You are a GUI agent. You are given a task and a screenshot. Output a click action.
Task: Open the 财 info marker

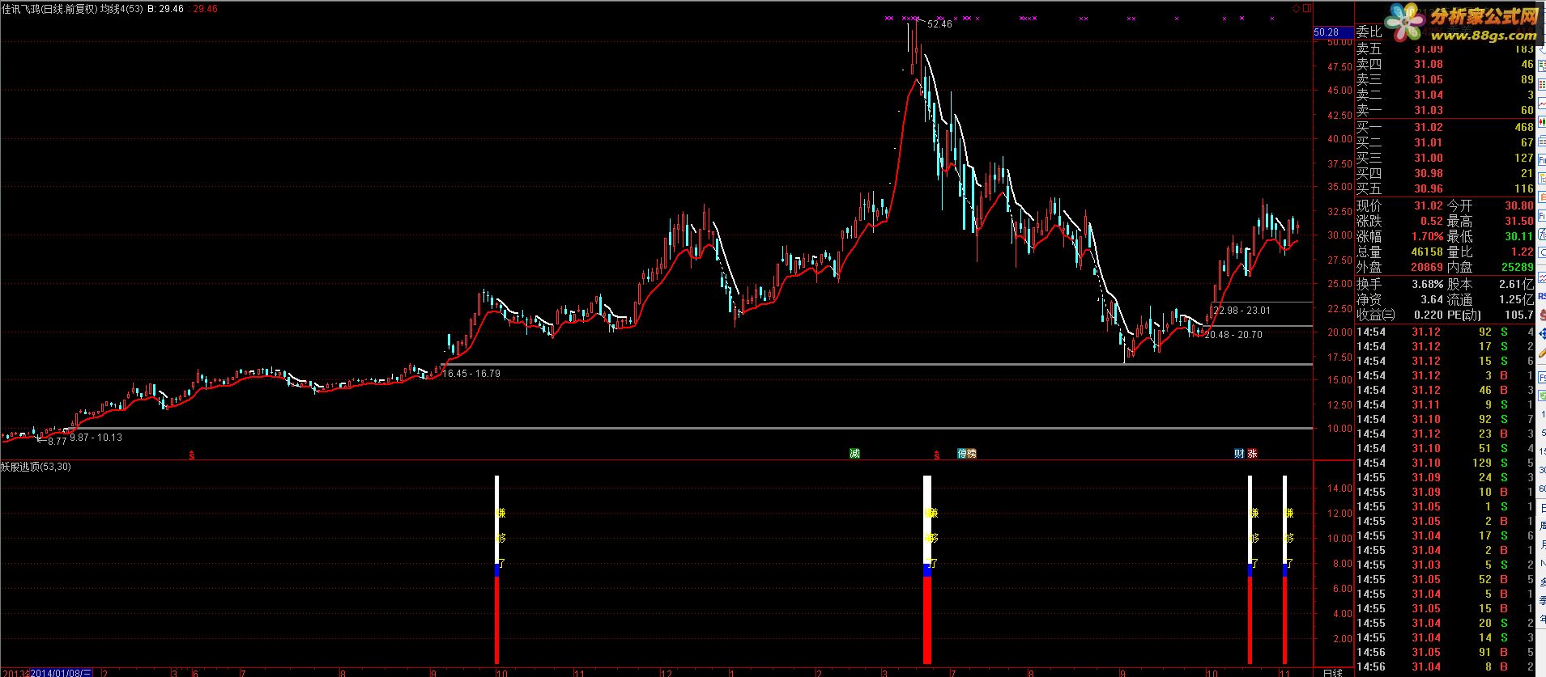pyautogui.click(x=1239, y=453)
